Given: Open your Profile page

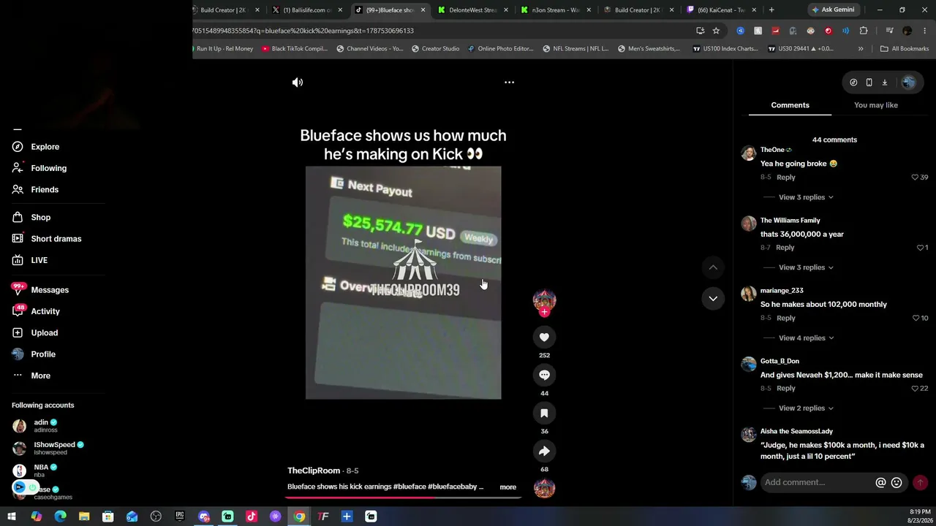Looking at the screenshot, I should pyautogui.click(x=34, y=354).
